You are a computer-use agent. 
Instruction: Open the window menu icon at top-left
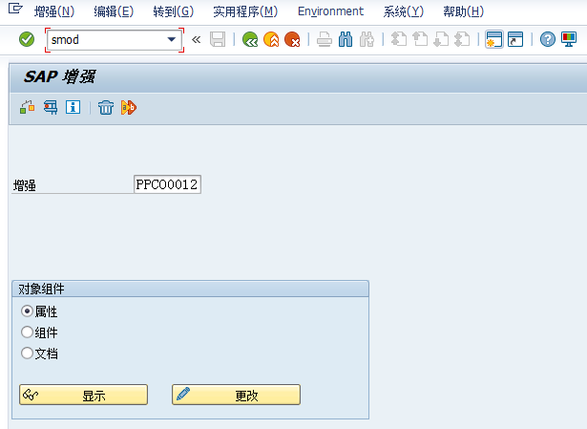click(x=15, y=9)
